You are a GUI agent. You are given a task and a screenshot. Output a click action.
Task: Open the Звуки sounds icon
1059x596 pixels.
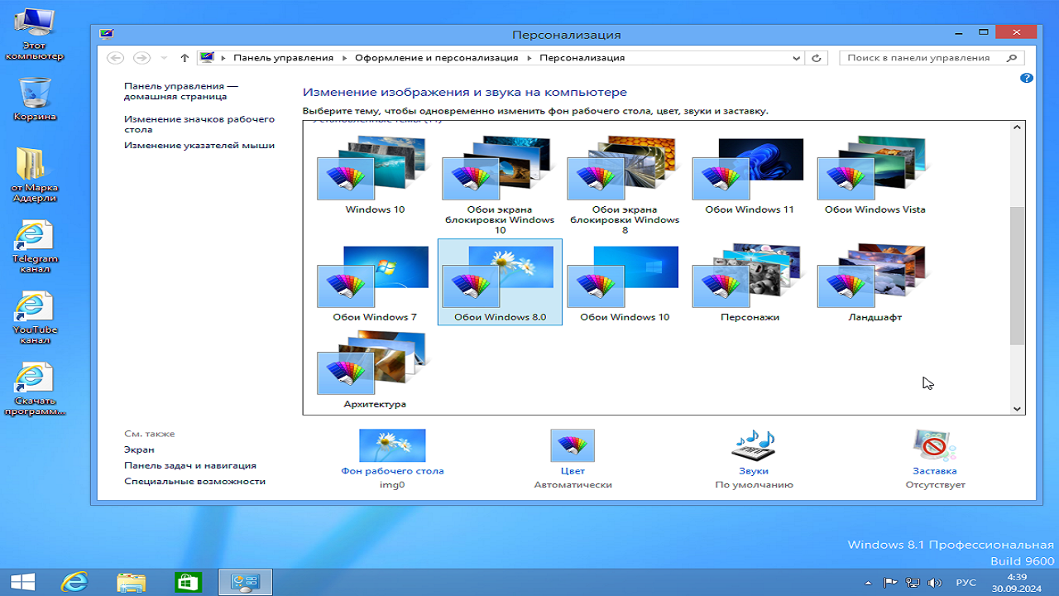pos(754,445)
